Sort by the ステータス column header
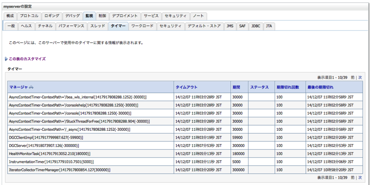Image resolution: width=371 pixels, height=185 pixels. click(259, 87)
